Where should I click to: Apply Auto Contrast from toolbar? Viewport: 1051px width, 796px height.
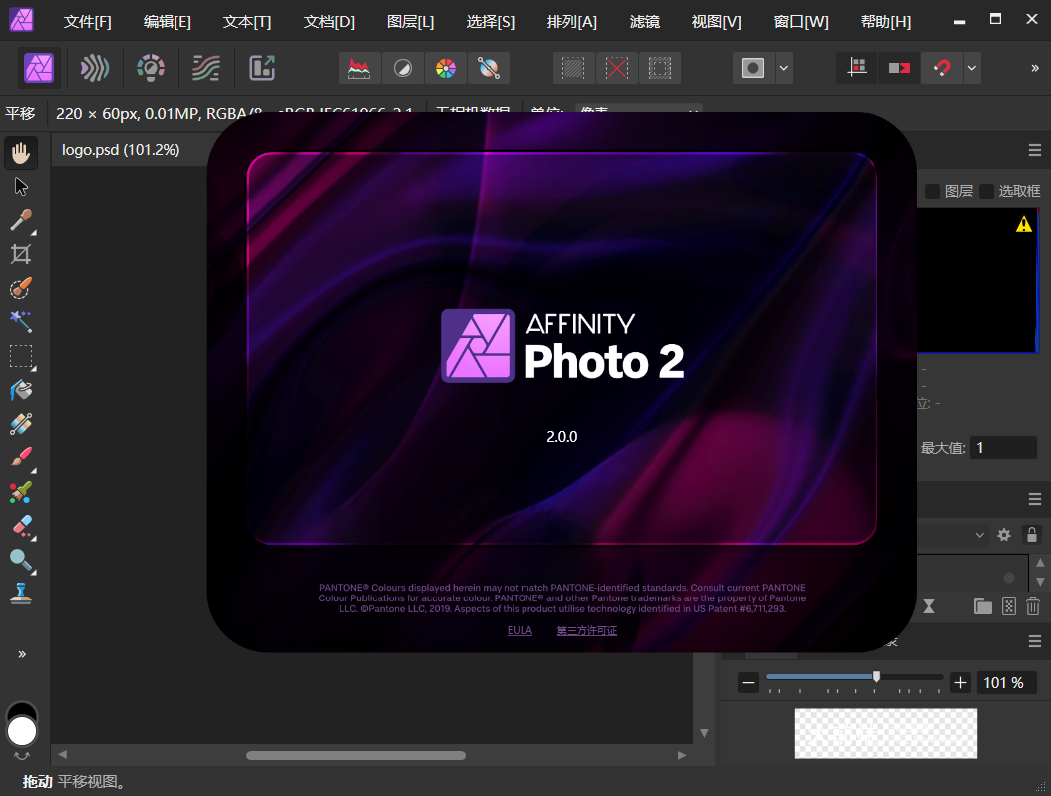[403, 68]
